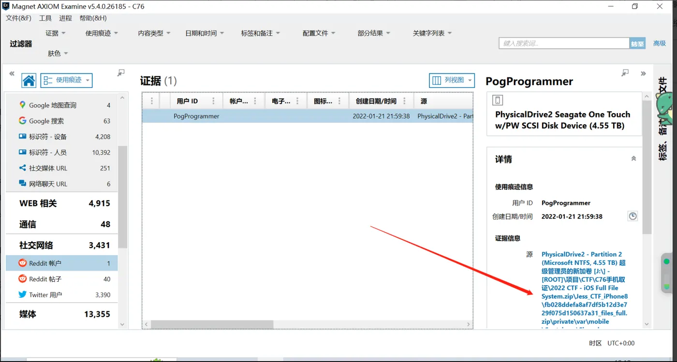Sort by 帐户 column header
The image size is (677, 362).
[238, 101]
